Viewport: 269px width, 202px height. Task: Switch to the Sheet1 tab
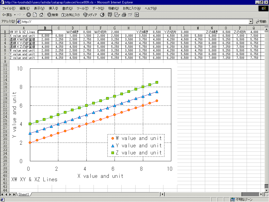pyautogui.click(x=24, y=194)
